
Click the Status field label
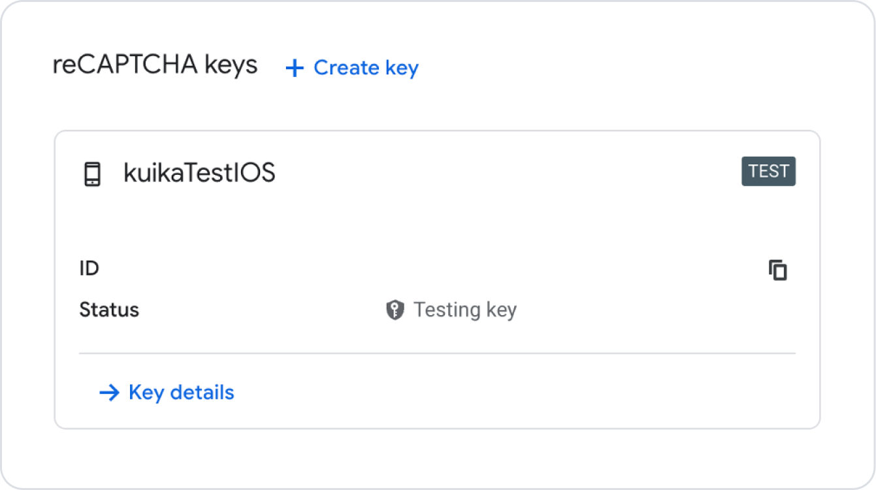tap(109, 309)
